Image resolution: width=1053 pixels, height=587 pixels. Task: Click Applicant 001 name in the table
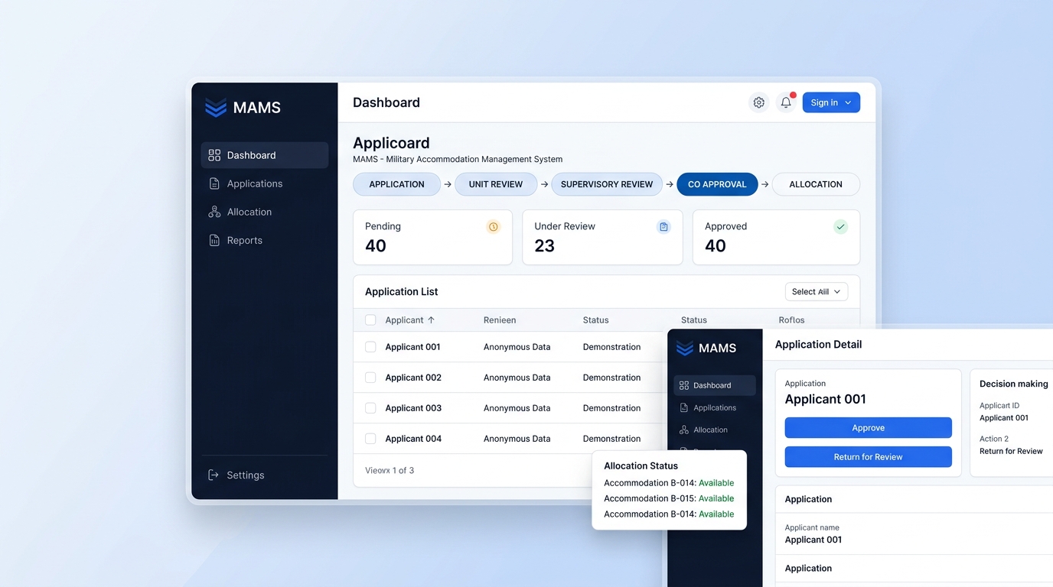coord(413,347)
